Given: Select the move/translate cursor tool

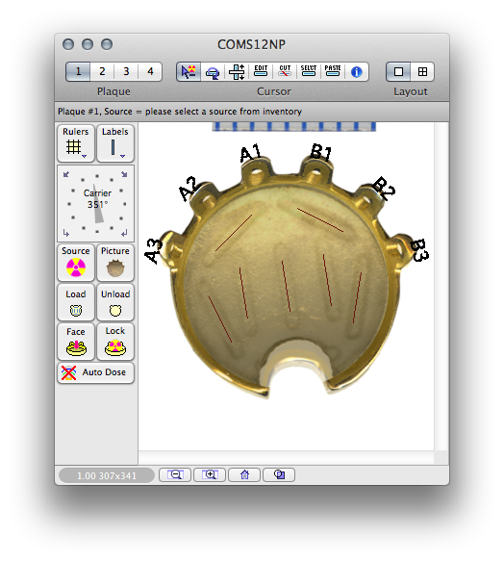Looking at the screenshot, I should (x=237, y=72).
